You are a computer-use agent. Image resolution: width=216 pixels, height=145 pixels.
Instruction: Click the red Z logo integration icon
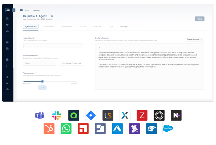pos(142,115)
